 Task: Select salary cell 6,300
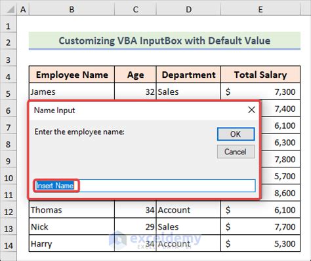(x=281, y=143)
